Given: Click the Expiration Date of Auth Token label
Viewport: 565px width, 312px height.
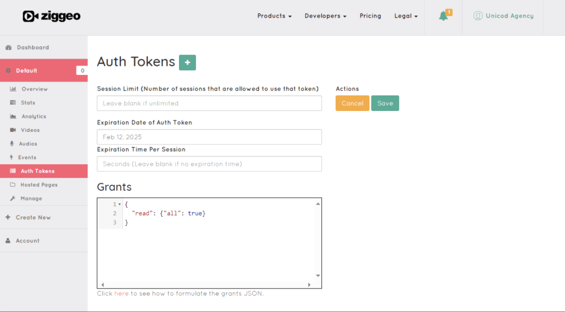Looking at the screenshot, I should [145, 123].
